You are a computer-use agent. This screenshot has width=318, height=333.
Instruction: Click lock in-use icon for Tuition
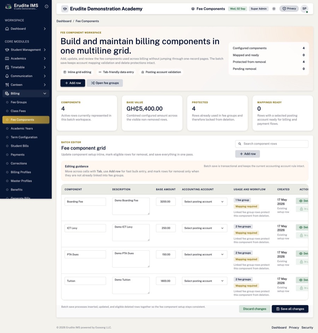click(x=301, y=288)
